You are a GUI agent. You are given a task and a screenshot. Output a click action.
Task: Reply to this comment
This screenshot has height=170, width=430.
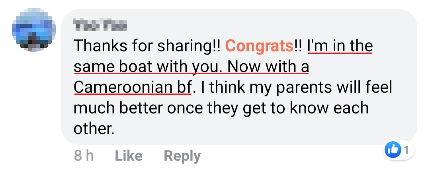tap(182, 156)
